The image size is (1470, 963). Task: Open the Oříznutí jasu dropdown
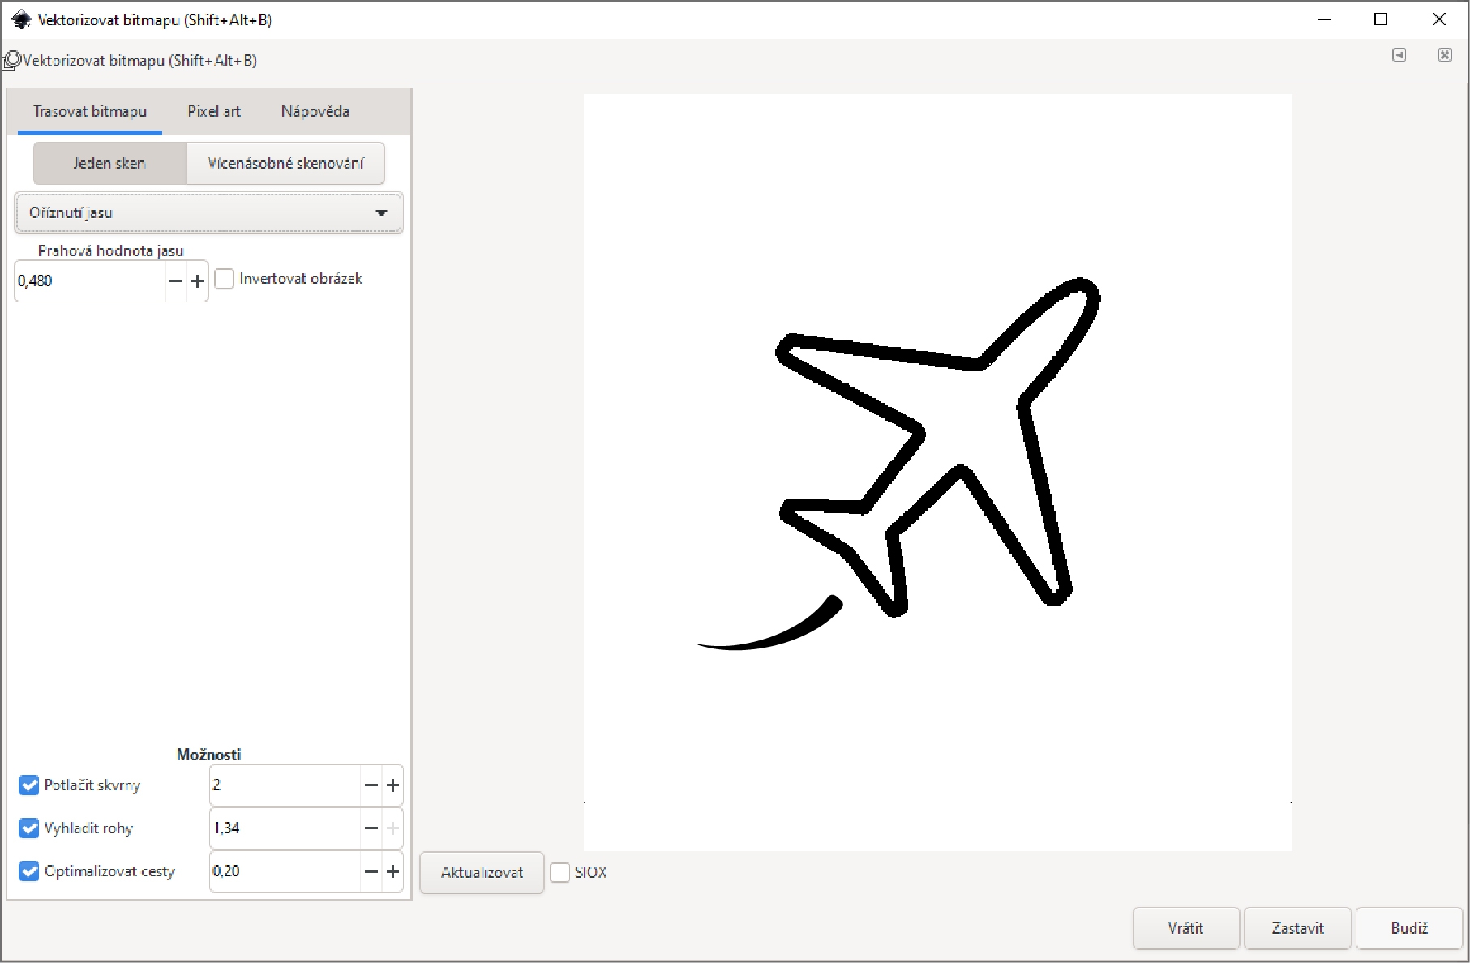208,213
